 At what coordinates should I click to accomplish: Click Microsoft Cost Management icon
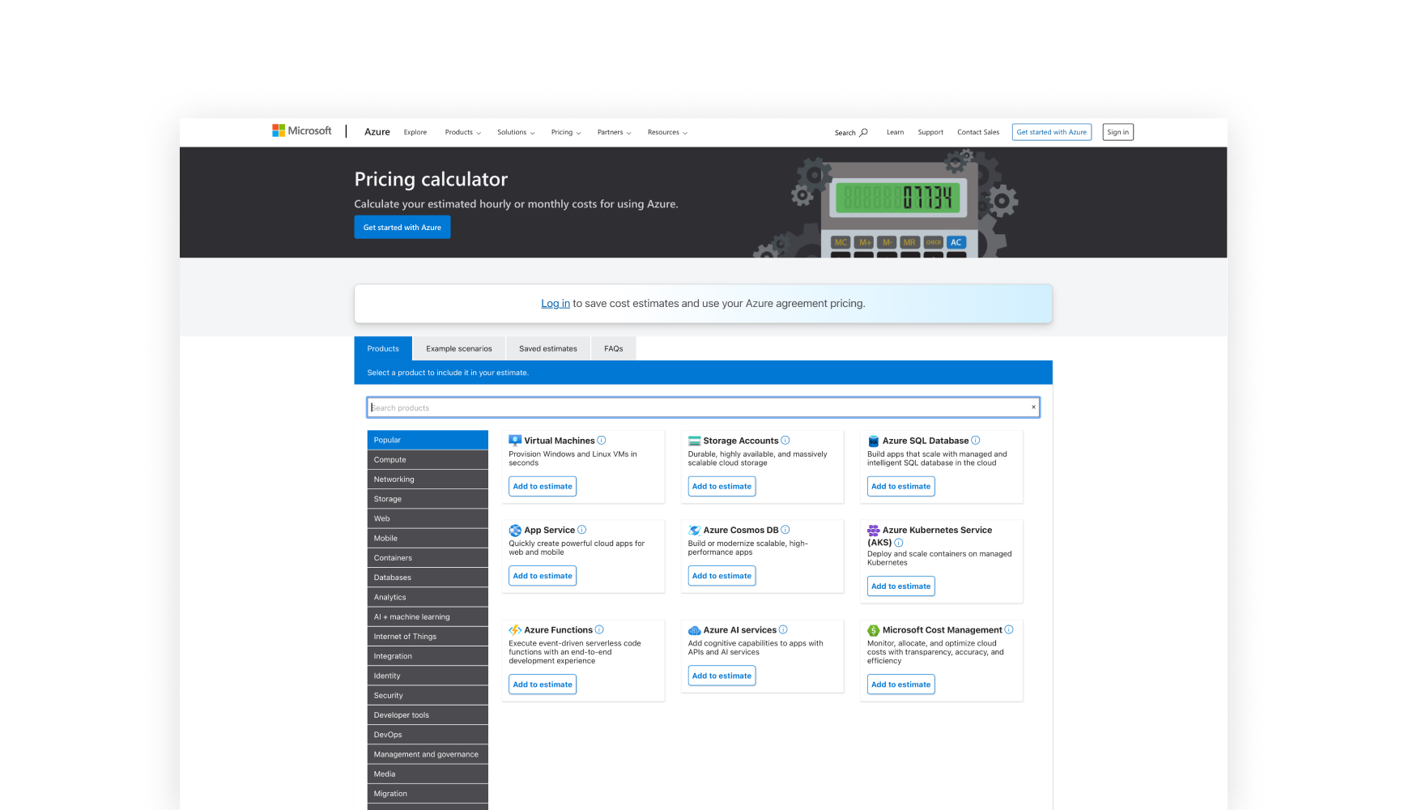coord(874,630)
